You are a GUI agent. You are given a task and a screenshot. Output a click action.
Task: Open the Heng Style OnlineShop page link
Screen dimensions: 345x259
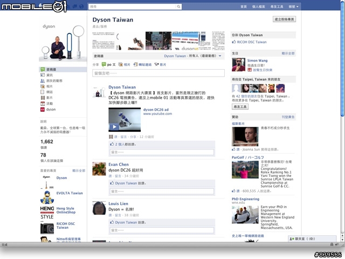tap(66, 210)
